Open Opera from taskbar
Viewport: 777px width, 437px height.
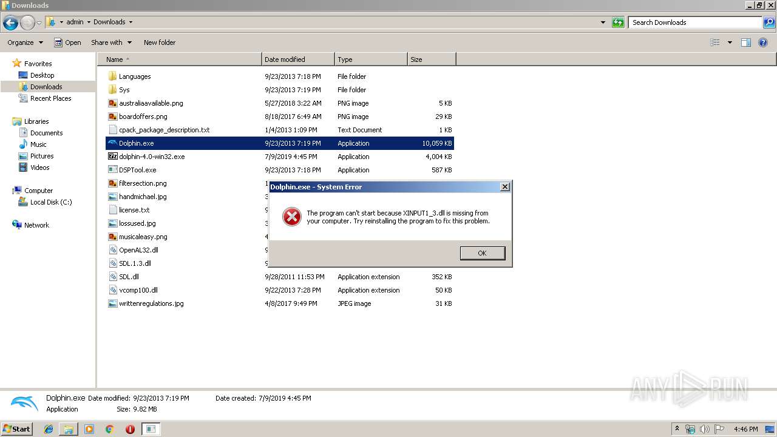pos(130,429)
